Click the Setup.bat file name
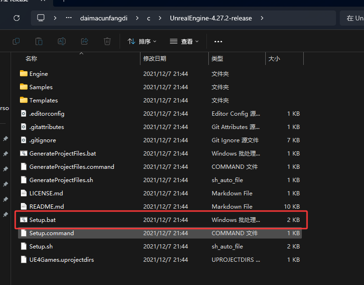Viewport: 364px width, 285px height. coord(43,220)
